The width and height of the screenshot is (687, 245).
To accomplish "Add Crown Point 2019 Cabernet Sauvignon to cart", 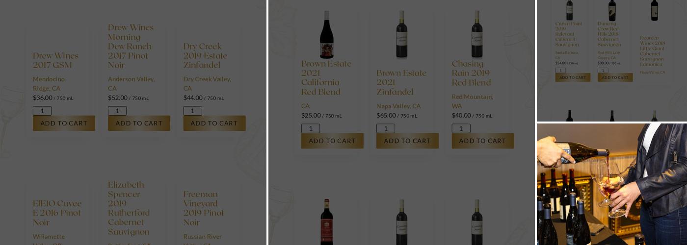I will 573,77.
